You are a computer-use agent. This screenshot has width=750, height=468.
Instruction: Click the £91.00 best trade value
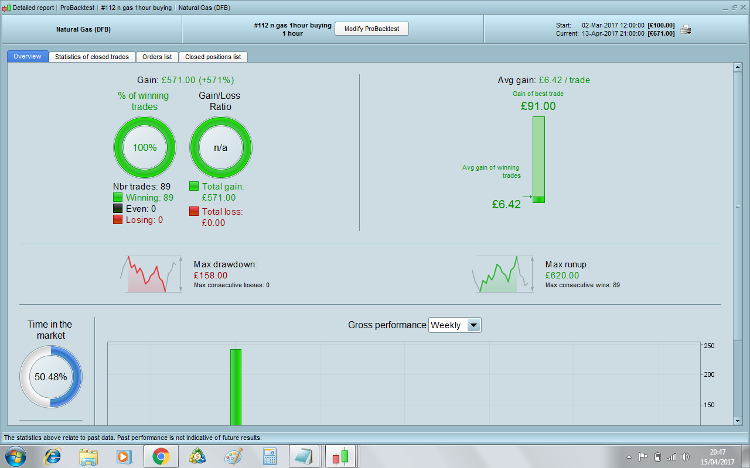(538, 106)
